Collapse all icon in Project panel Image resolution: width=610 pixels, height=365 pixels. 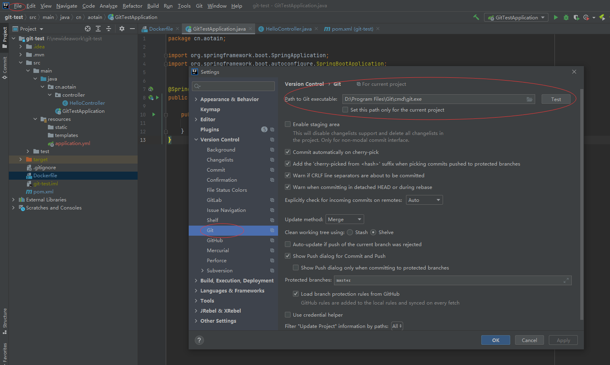109,29
